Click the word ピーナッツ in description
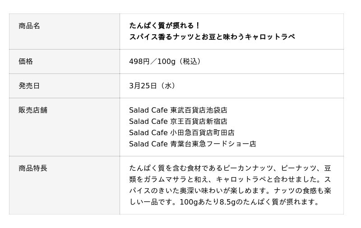361x228 pixels. tap(296, 169)
